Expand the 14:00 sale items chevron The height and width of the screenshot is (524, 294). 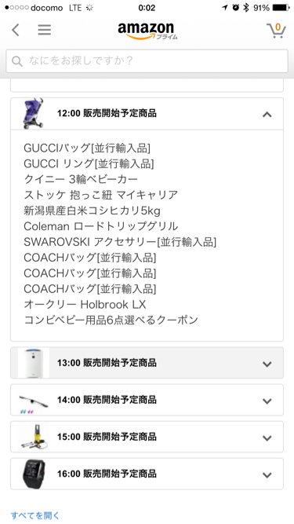(x=267, y=401)
